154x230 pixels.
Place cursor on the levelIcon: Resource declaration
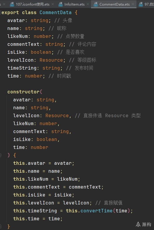pyautogui.click(x=35, y=60)
